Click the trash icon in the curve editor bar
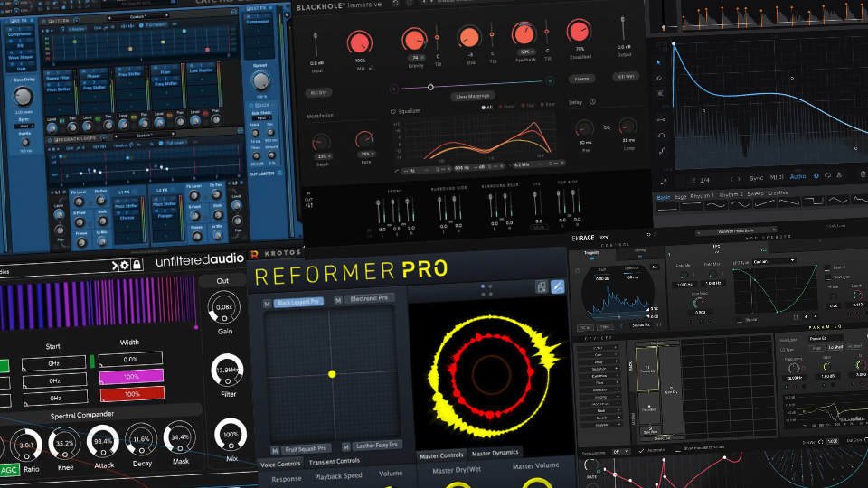Image resolution: width=868 pixels, height=488 pixels. [863, 174]
